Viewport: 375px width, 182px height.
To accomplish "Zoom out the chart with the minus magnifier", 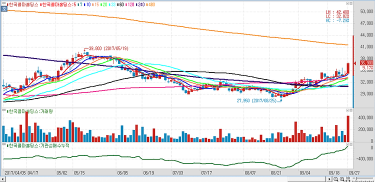I will coord(336,179).
